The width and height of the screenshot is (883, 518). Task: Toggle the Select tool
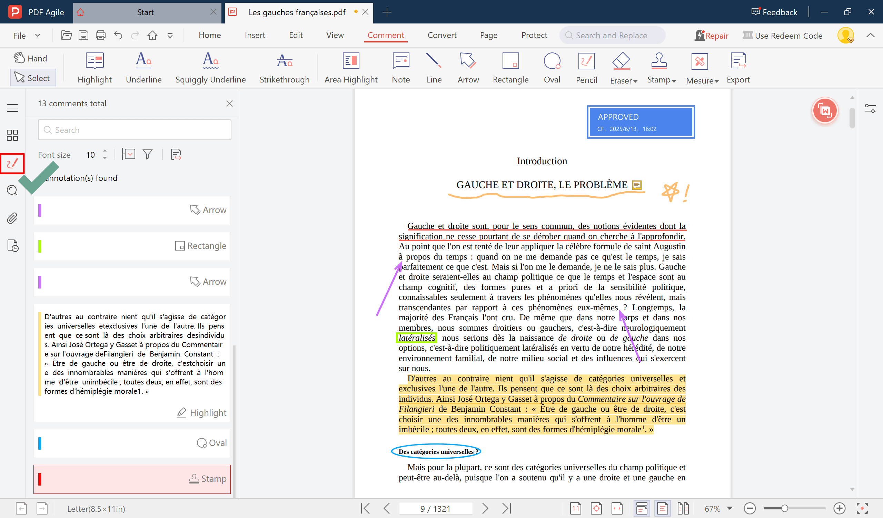pyautogui.click(x=33, y=78)
